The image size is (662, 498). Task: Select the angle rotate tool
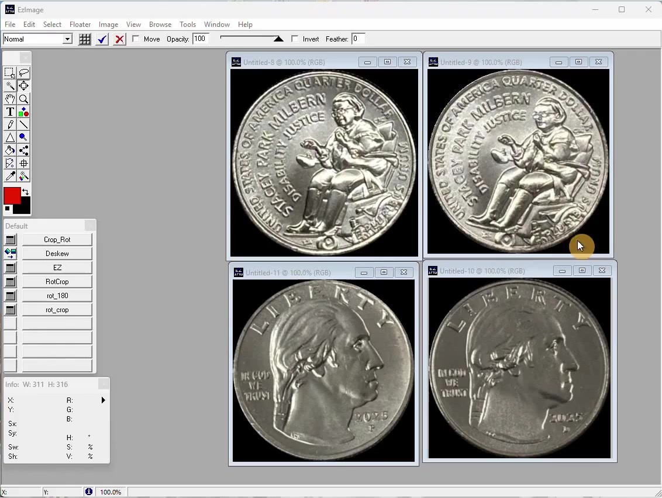coord(10,163)
